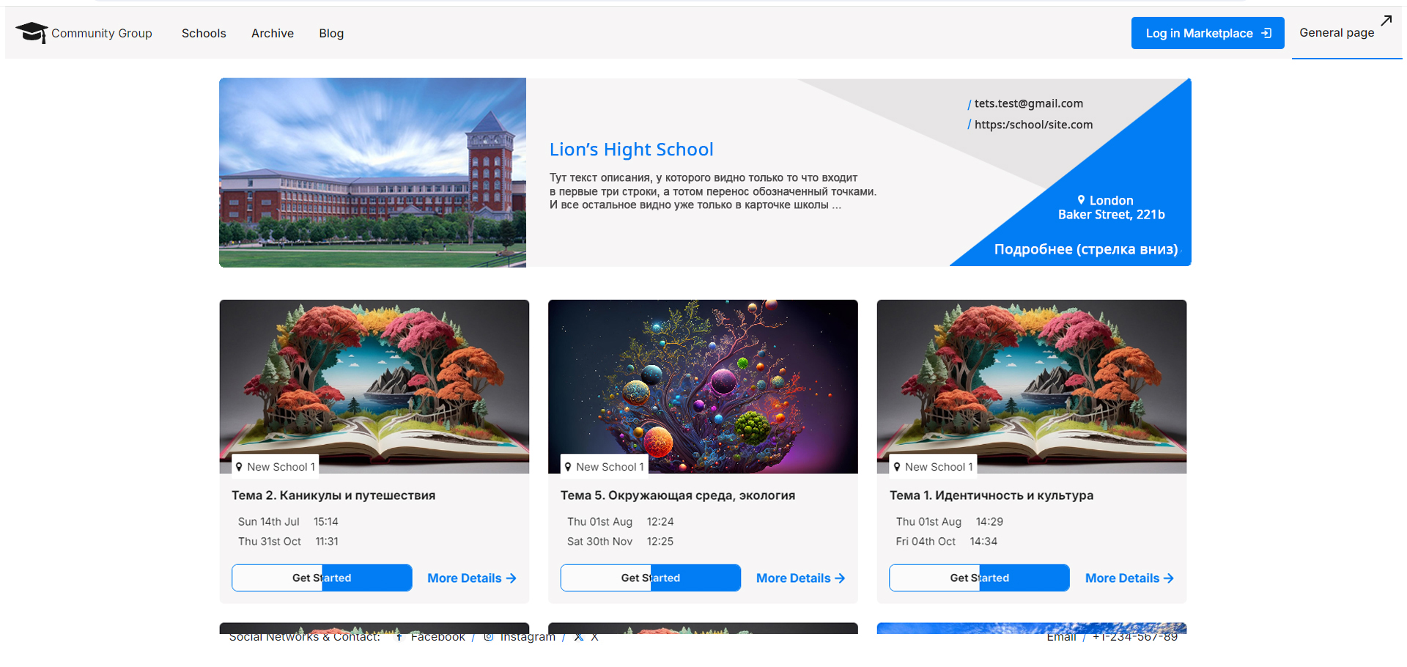The image size is (1407, 667).
Task: Go to the Blog section
Action: point(331,33)
